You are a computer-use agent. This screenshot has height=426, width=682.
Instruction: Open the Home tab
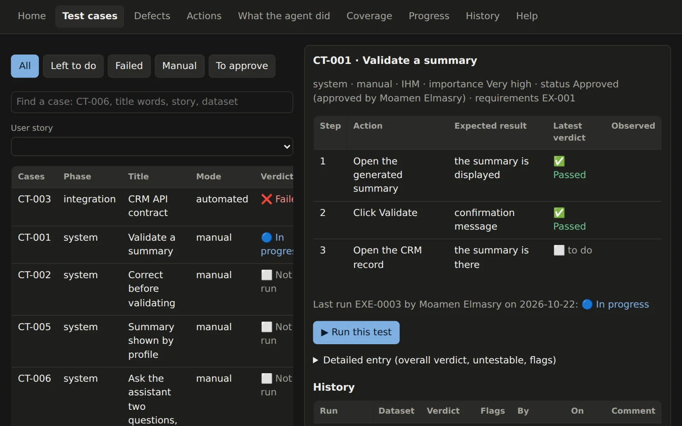(32, 16)
